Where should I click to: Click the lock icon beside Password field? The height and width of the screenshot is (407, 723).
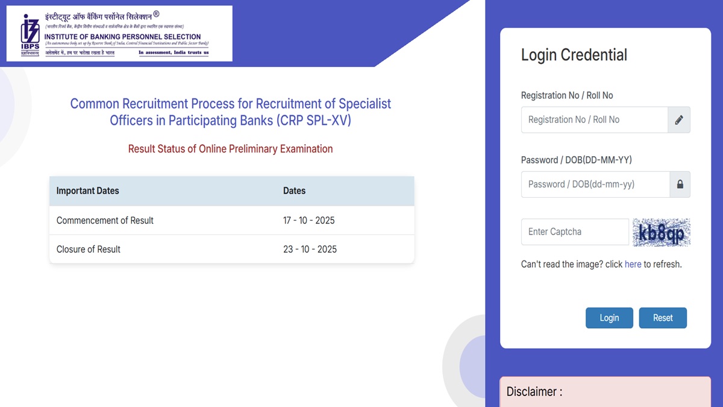coord(680,185)
